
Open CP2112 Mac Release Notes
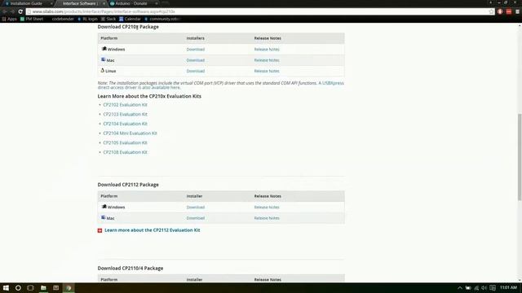point(267,218)
